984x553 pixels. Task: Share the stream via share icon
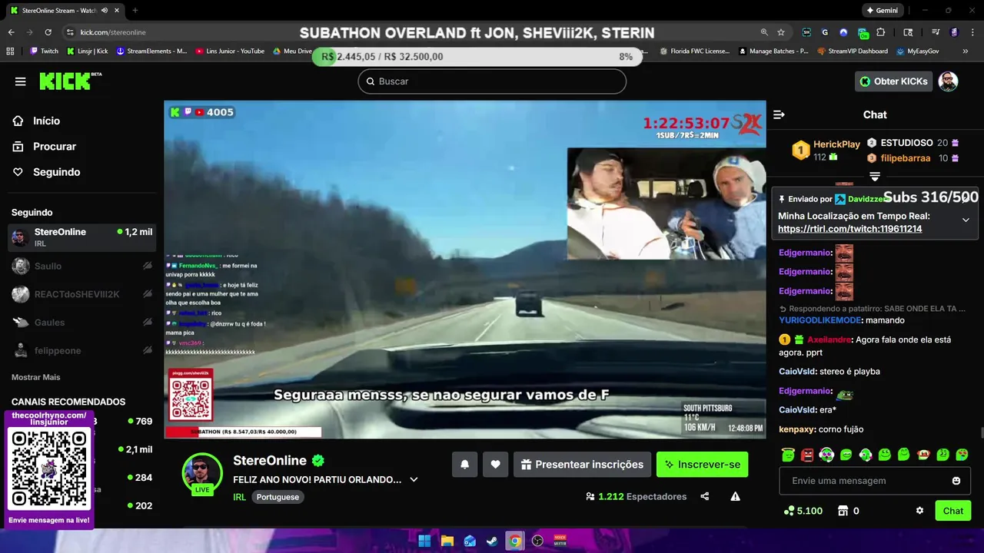coord(705,496)
